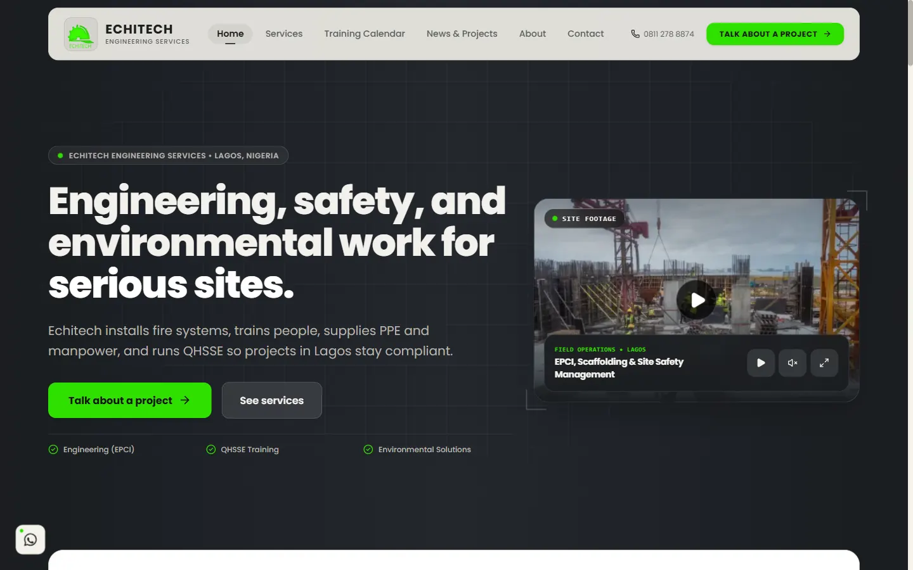Click the QHSSE Training check item

[x=243, y=450]
